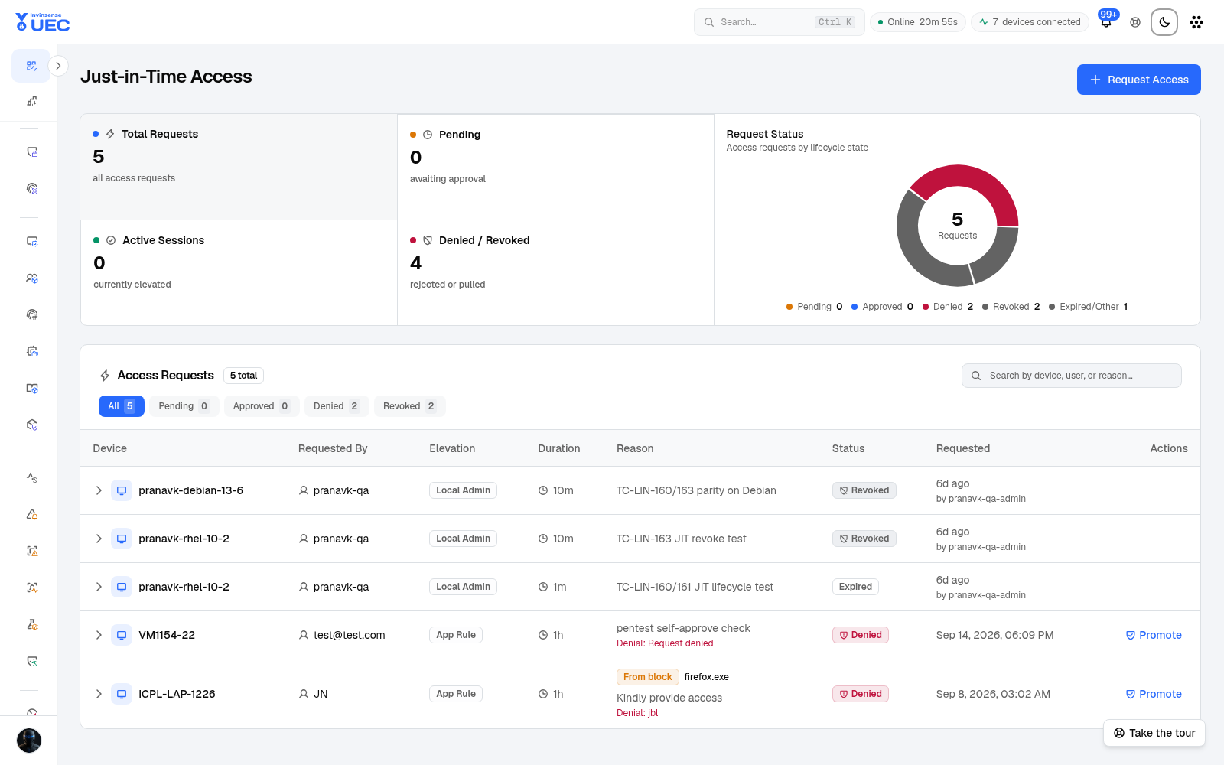
Task: Open the sidebar flask-with-globe icon
Action: (32, 624)
